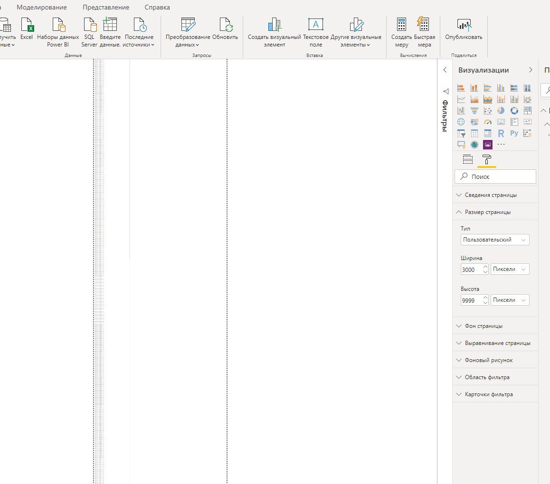The height and width of the screenshot is (484, 550).
Task: Select the 100% stacked bar chart visual
Action: click(x=514, y=88)
